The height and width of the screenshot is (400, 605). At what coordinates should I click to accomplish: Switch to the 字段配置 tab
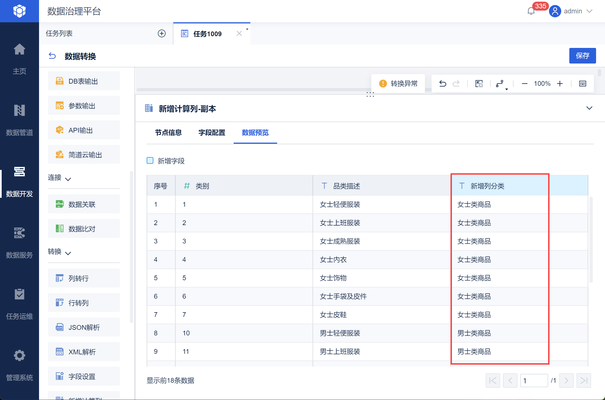(212, 133)
